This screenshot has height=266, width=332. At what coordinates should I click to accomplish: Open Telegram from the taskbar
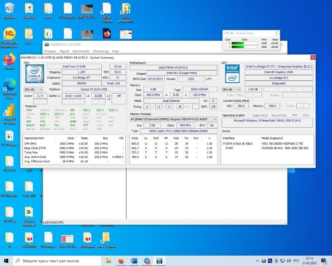coord(147,261)
